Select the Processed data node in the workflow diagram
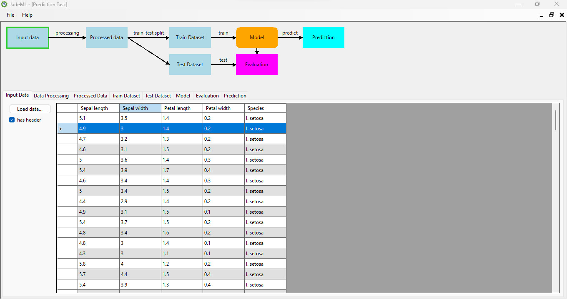Screen dimensions: 567x299 (107, 37)
